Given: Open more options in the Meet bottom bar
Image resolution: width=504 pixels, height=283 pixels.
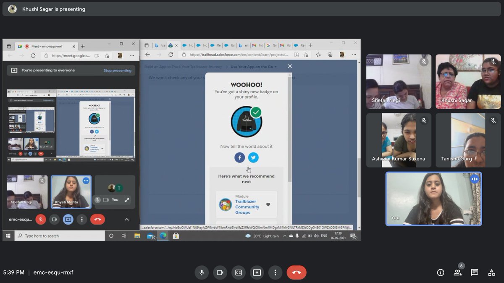Looking at the screenshot, I should click(x=275, y=273).
